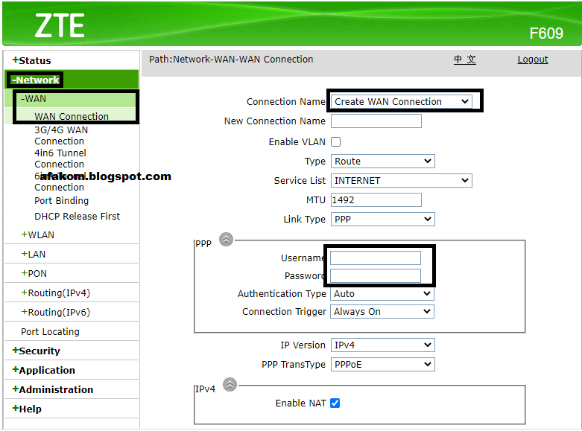This screenshot has height=431, width=582.
Task: Switch language with the 中文 link
Action: pyautogui.click(x=465, y=60)
